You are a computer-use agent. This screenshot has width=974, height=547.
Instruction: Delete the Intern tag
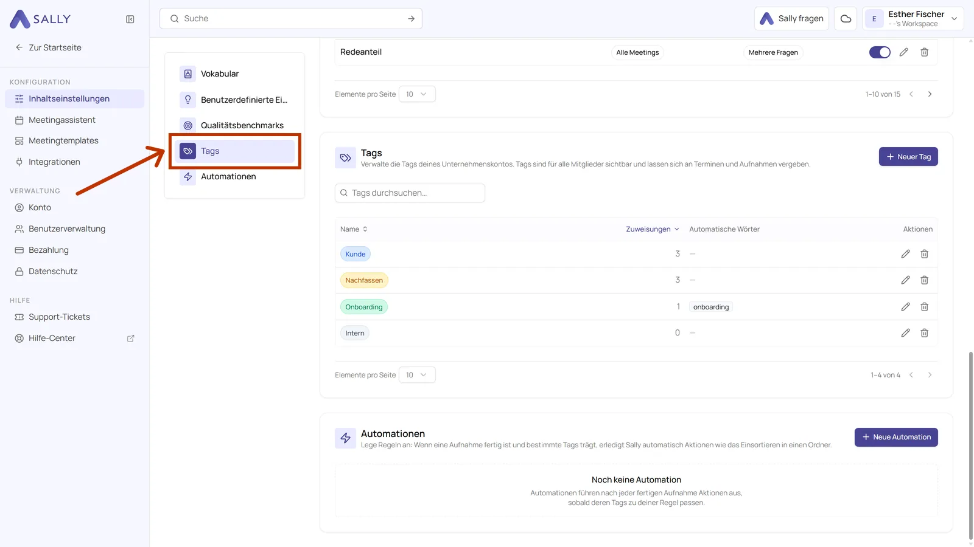[x=924, y=333]
